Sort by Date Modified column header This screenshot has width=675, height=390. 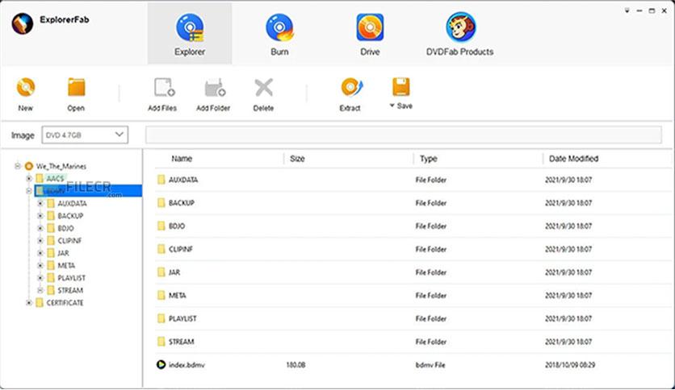pyautogui.click(x=573, y=159)
